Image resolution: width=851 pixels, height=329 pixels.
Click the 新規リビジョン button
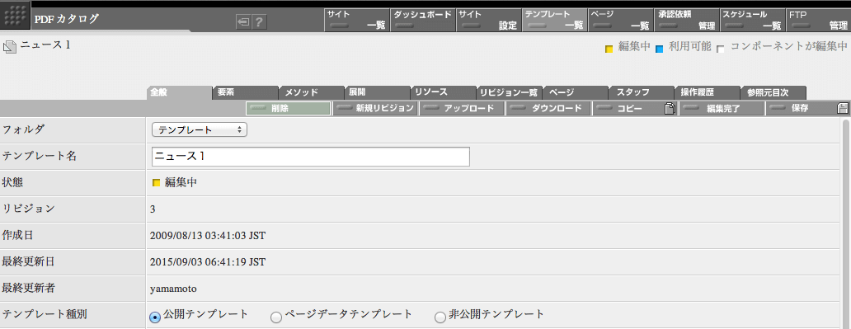[375, 109]
